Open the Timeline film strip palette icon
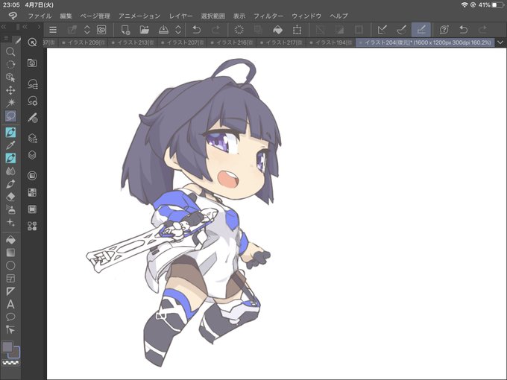Screen dimensions: 507x380 (x=32, y=209)
